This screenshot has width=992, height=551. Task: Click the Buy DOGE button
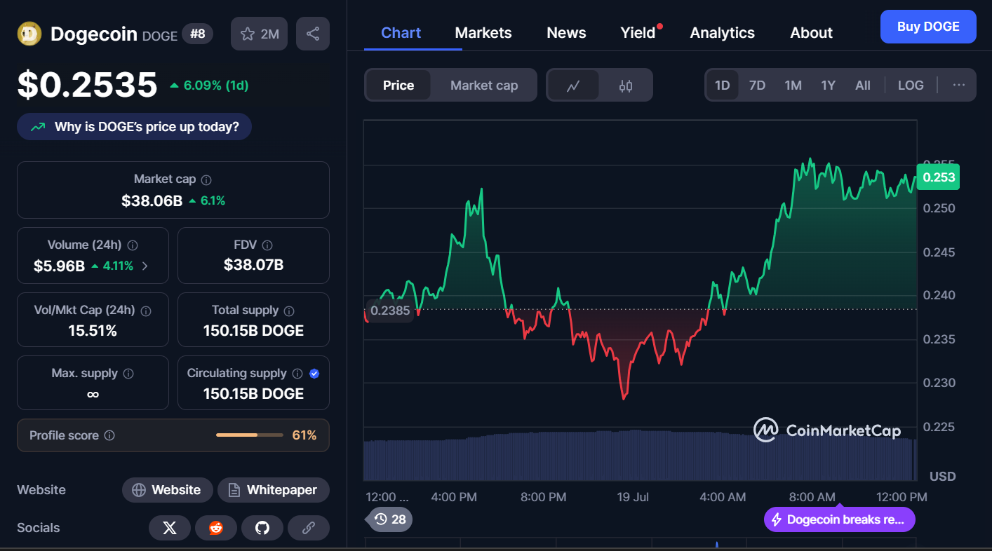[x=928, y=27]
